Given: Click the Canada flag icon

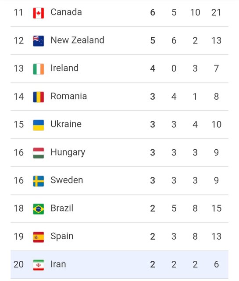Looking at the screenshot, I should [39, 13].
